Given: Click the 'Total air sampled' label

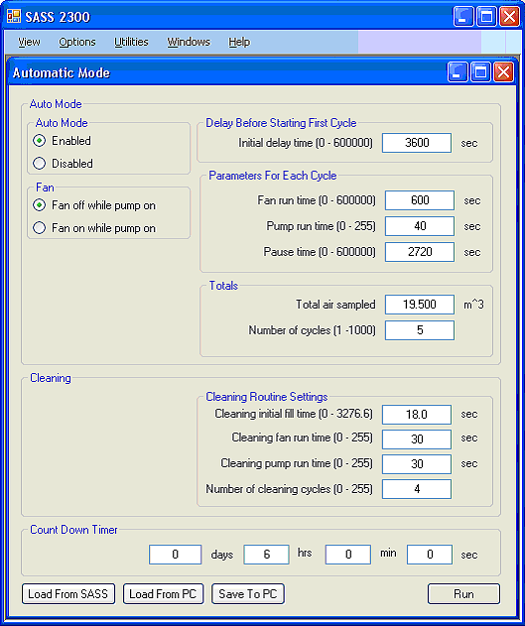Looking at the screenshot, I should (335, 305).
